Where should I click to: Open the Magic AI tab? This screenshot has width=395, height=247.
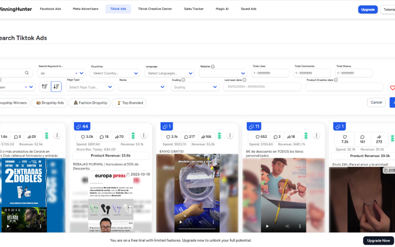point(222,9)
